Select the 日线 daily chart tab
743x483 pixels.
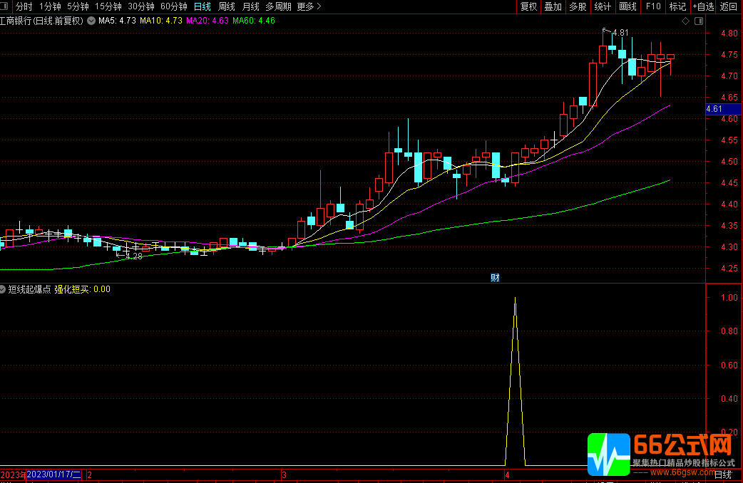point(203,6)
